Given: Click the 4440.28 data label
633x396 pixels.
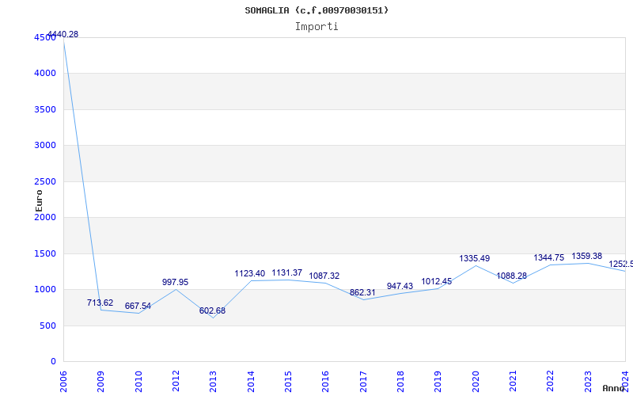Looking at the screenshot, I should click(63, 34).
